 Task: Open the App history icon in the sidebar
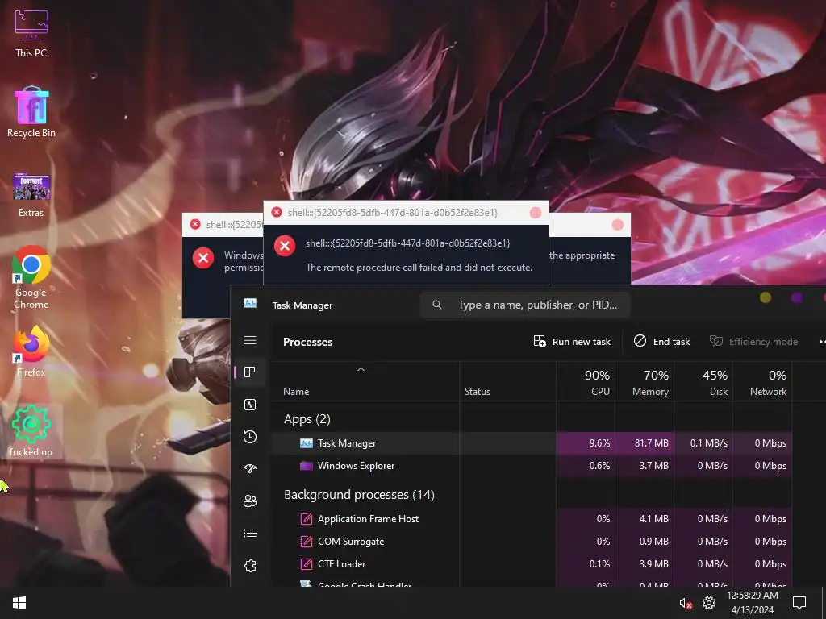[250, 436]
